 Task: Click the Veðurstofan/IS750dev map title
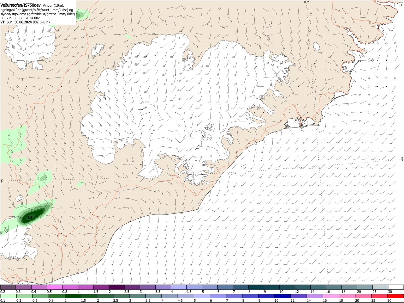point(21,5)
